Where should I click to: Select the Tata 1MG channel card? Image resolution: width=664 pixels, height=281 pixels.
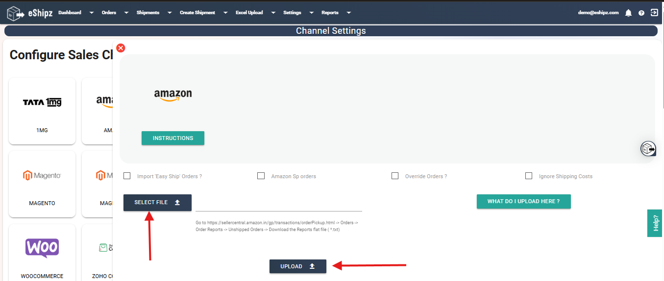point(42,111)
